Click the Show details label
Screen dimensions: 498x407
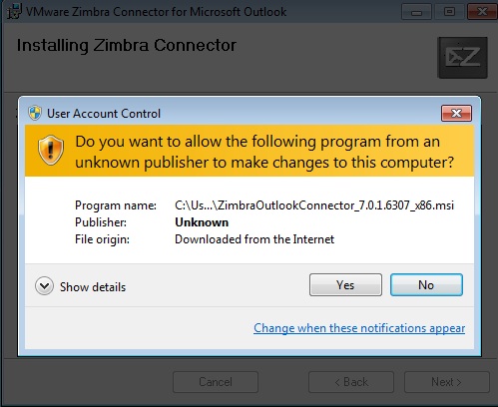click(93, 286)
